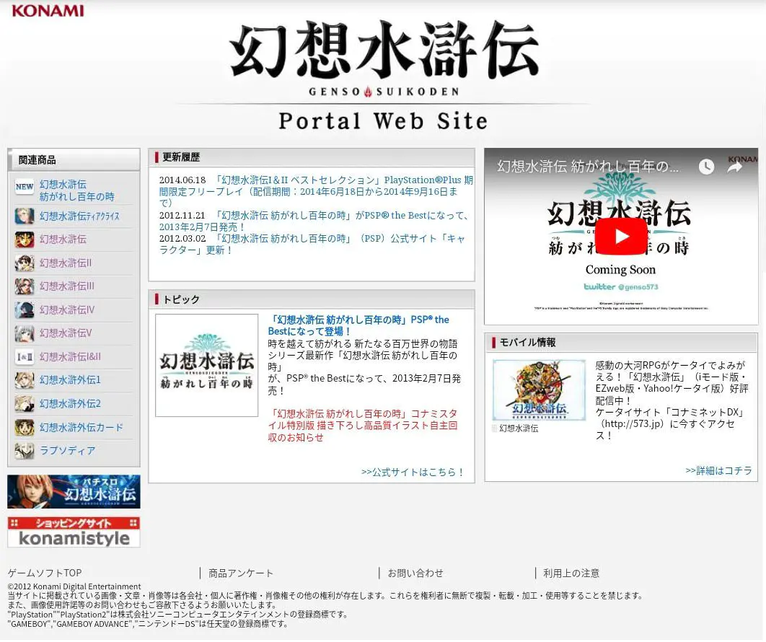
Task: Click the 幻想水滸外伝カード character icon
Action: click(x=25, y=428)
